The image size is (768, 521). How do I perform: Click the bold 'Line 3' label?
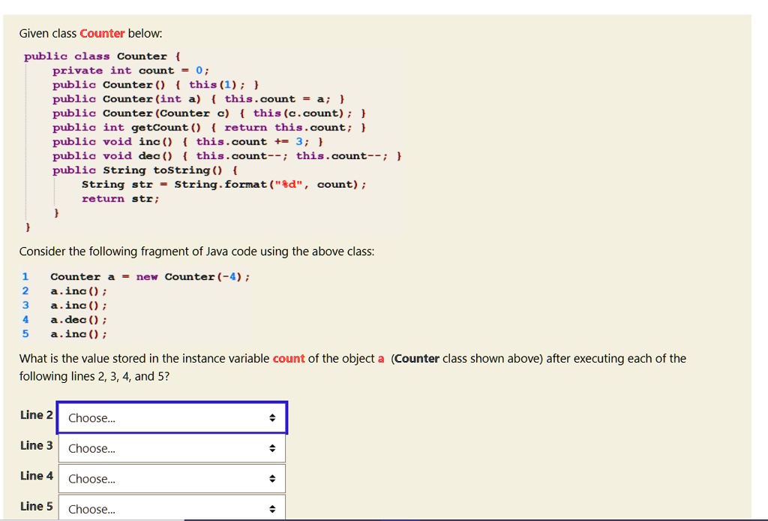[37, 445]
